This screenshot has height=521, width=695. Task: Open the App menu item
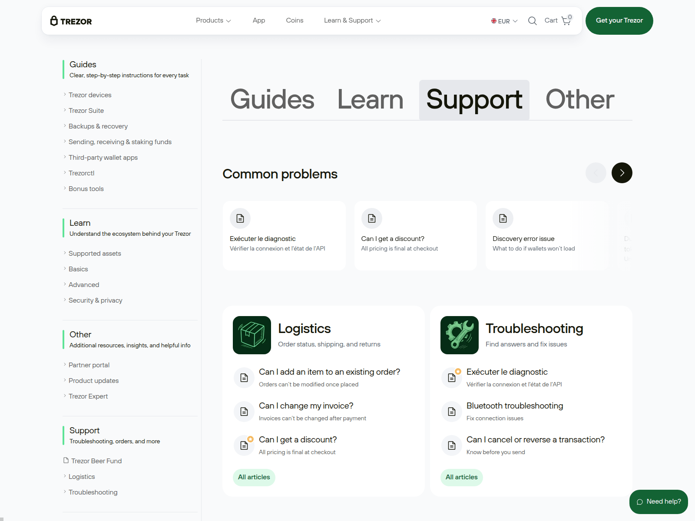pos(259,20)
